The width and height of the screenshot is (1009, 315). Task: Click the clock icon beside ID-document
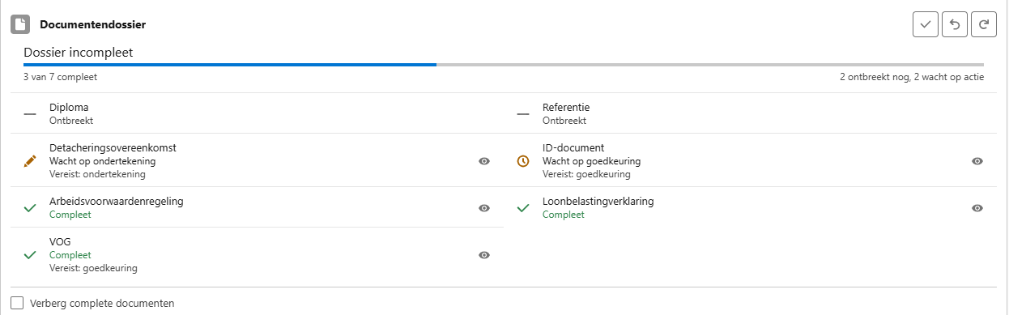523,161
